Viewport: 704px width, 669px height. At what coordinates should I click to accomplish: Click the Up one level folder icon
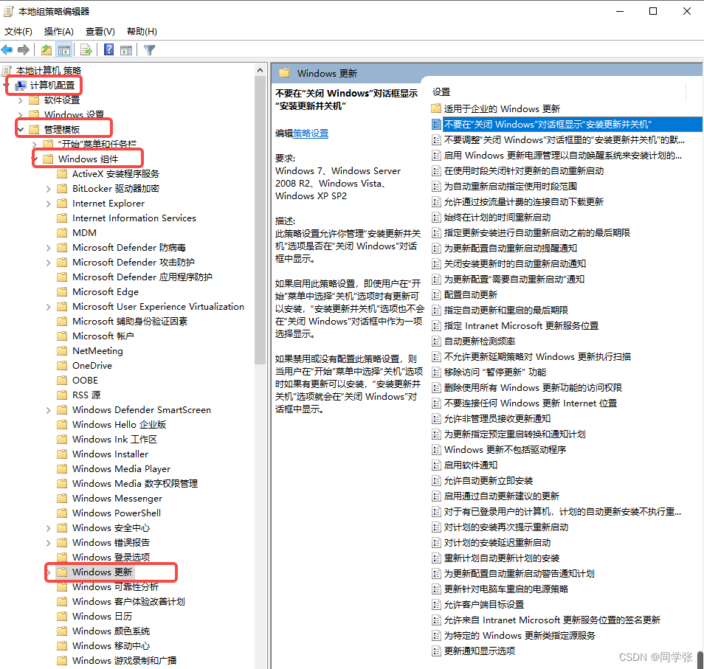coord(46,50)
